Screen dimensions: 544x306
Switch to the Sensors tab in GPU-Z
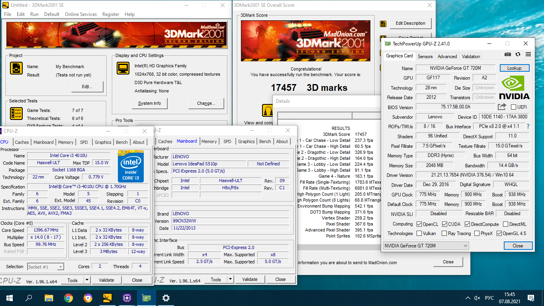425,57
